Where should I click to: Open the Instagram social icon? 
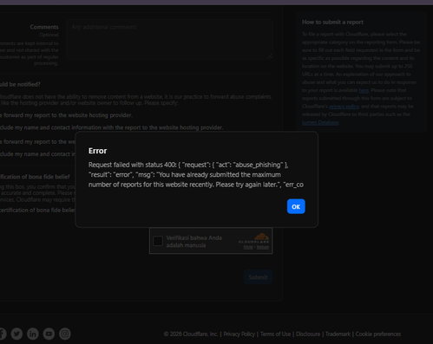65,334
